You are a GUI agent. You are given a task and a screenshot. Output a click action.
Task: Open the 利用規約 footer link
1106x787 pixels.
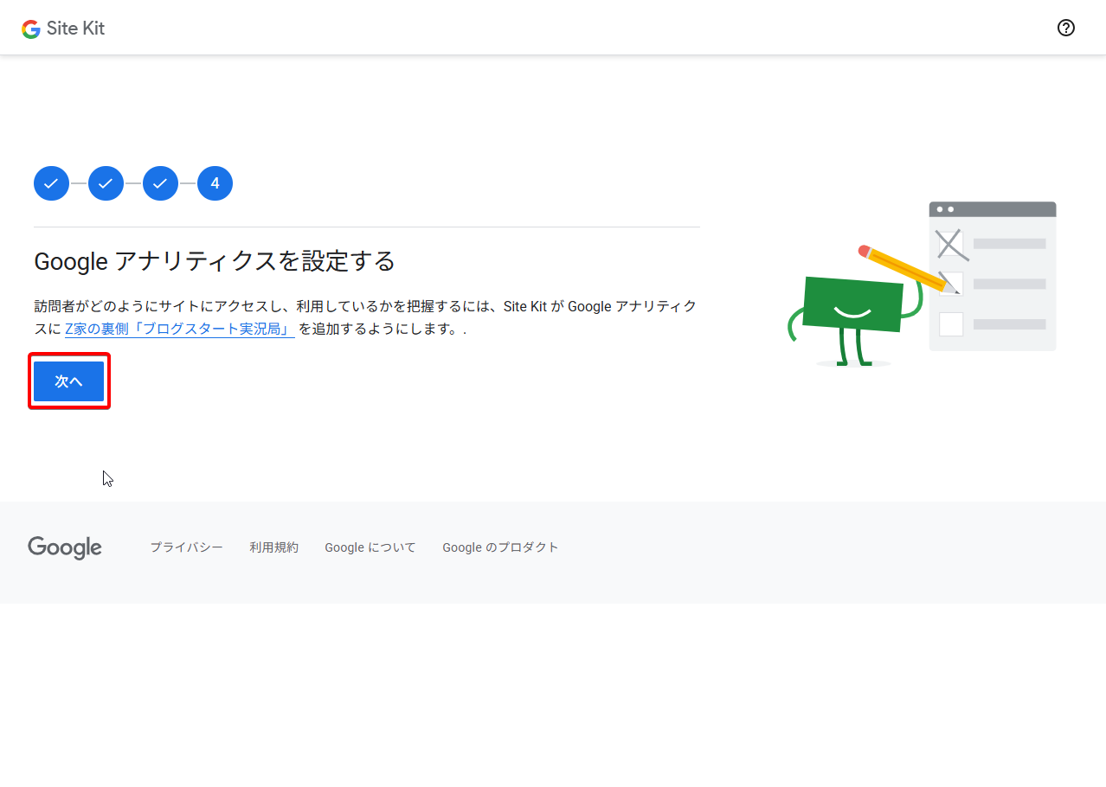273,547
